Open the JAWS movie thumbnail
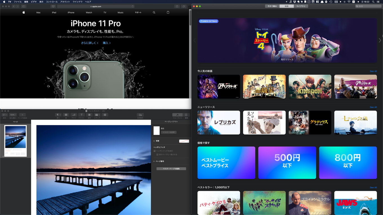Viewport: 383px width, 215px height. [x=356, y=203]
